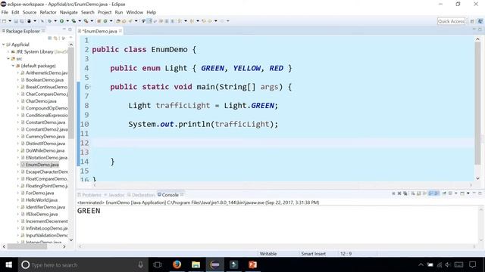Open the New file dropdown arrow
Viewport: 485px width, 272px height.
point(10,21)
